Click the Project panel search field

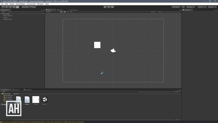tap(155, 92)
